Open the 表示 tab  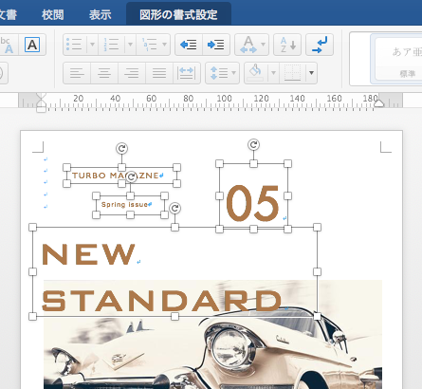[100, 14]
